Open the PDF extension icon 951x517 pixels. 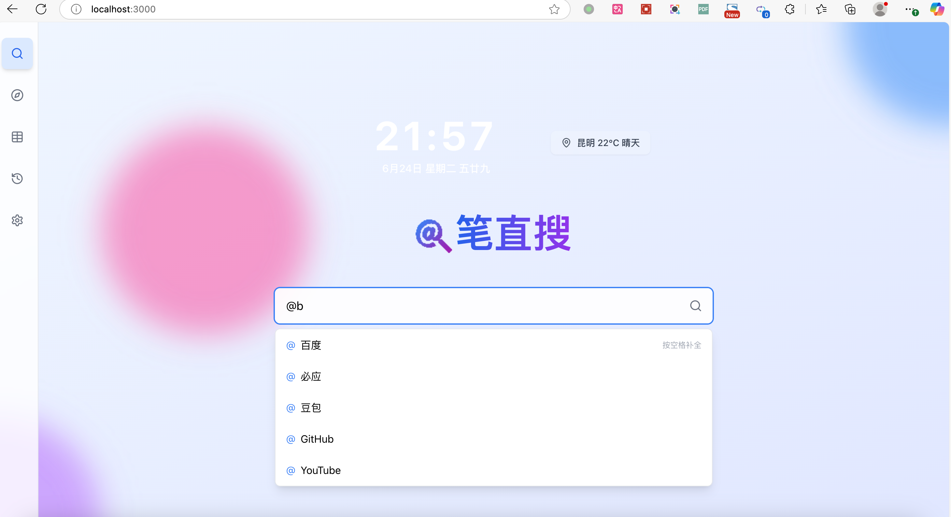(703, 9)
